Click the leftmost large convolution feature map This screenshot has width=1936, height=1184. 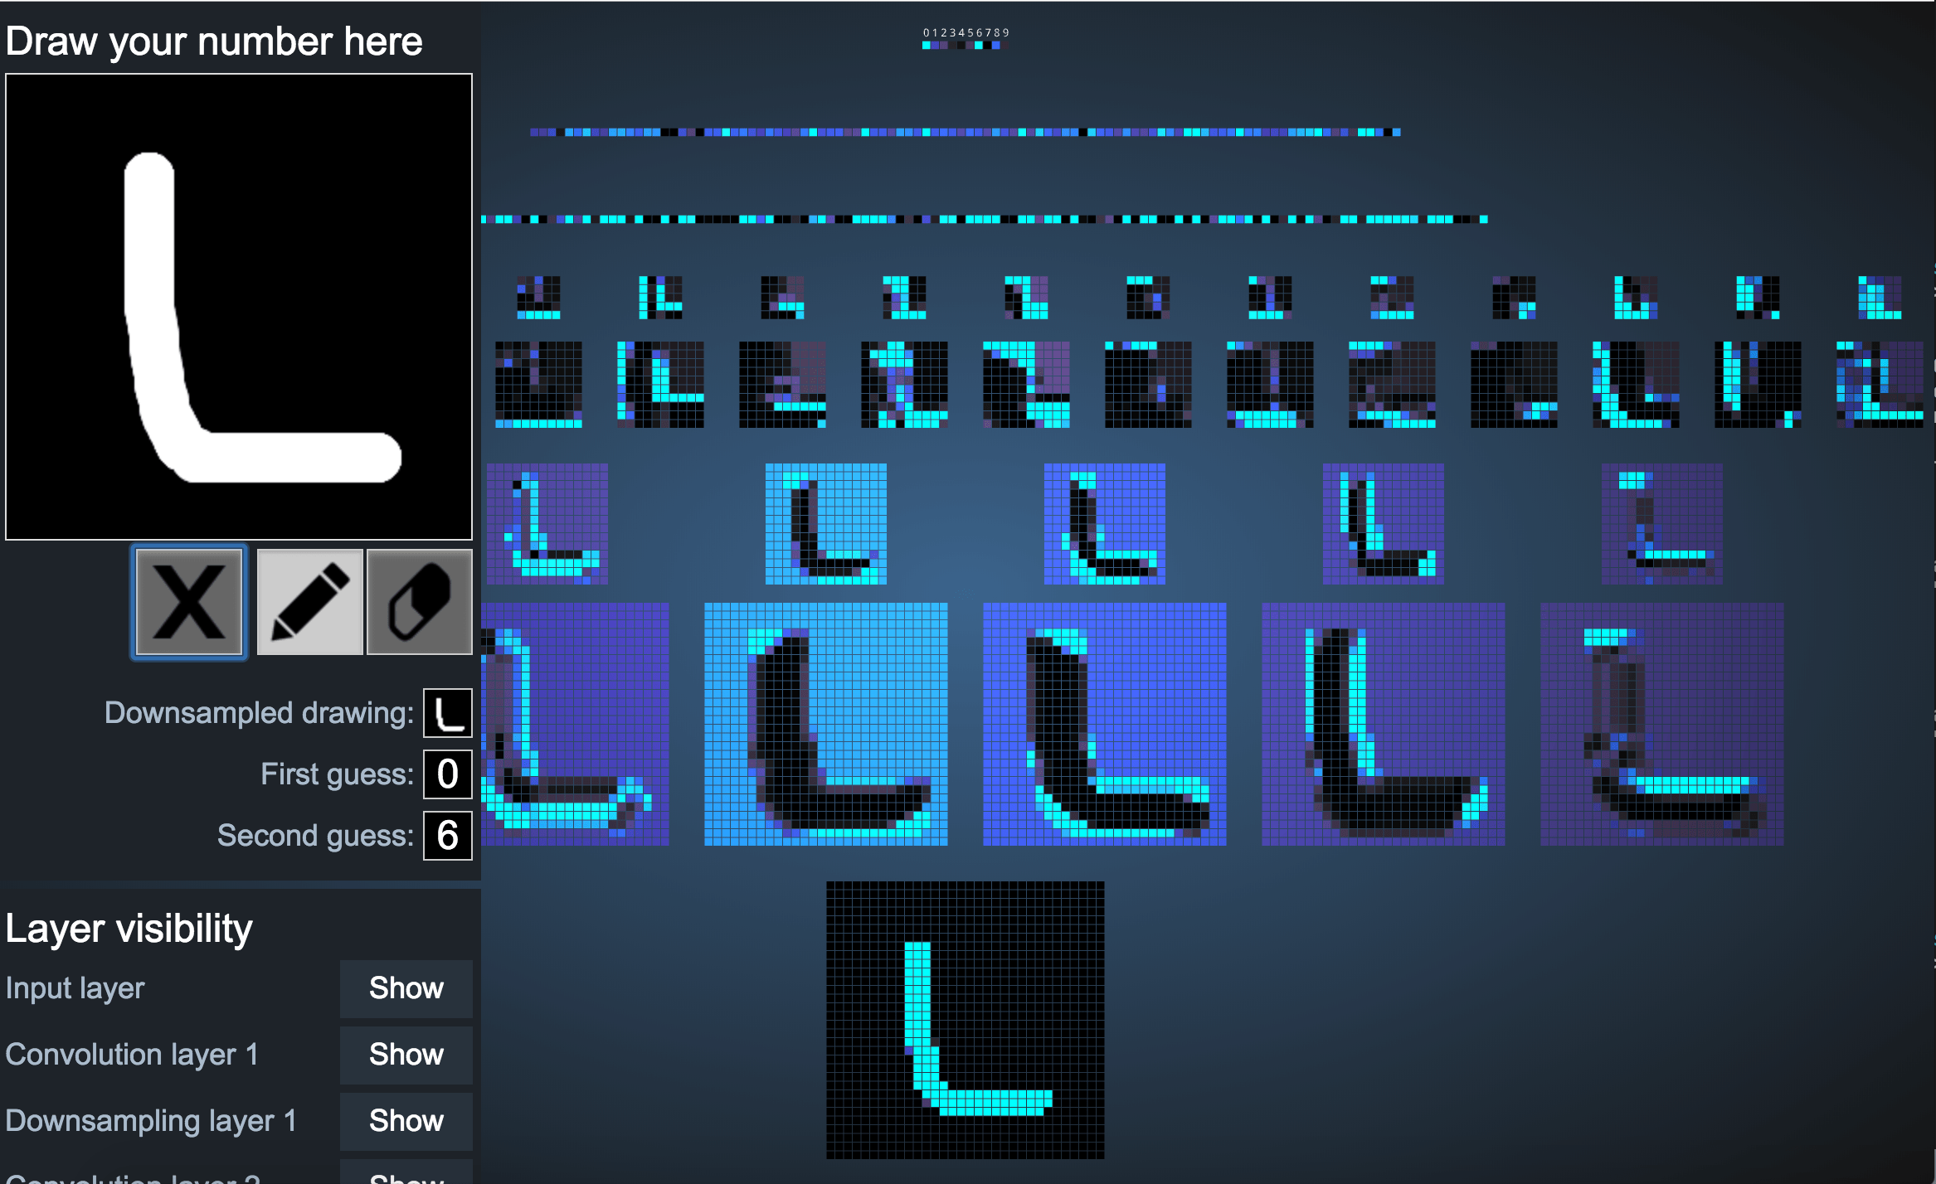[x=576, y=724]
